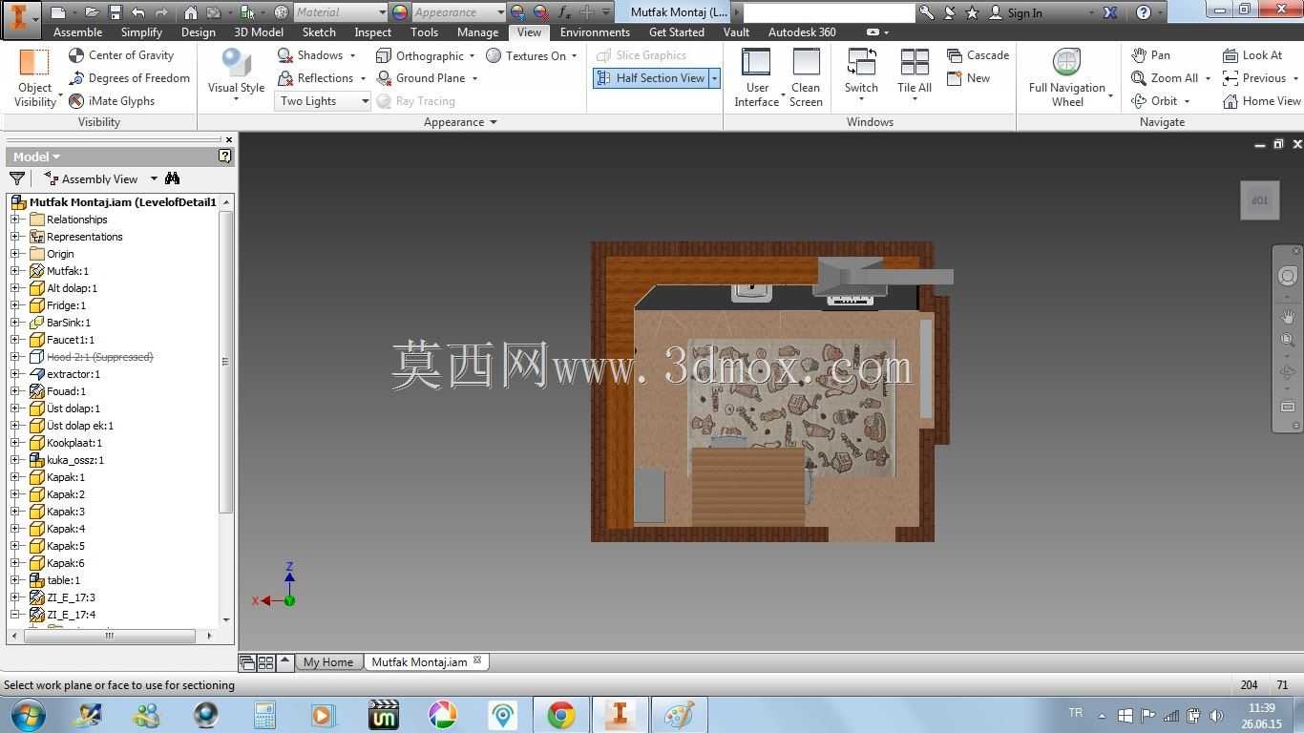Select the Pan tool

(x=1150, y=55)
